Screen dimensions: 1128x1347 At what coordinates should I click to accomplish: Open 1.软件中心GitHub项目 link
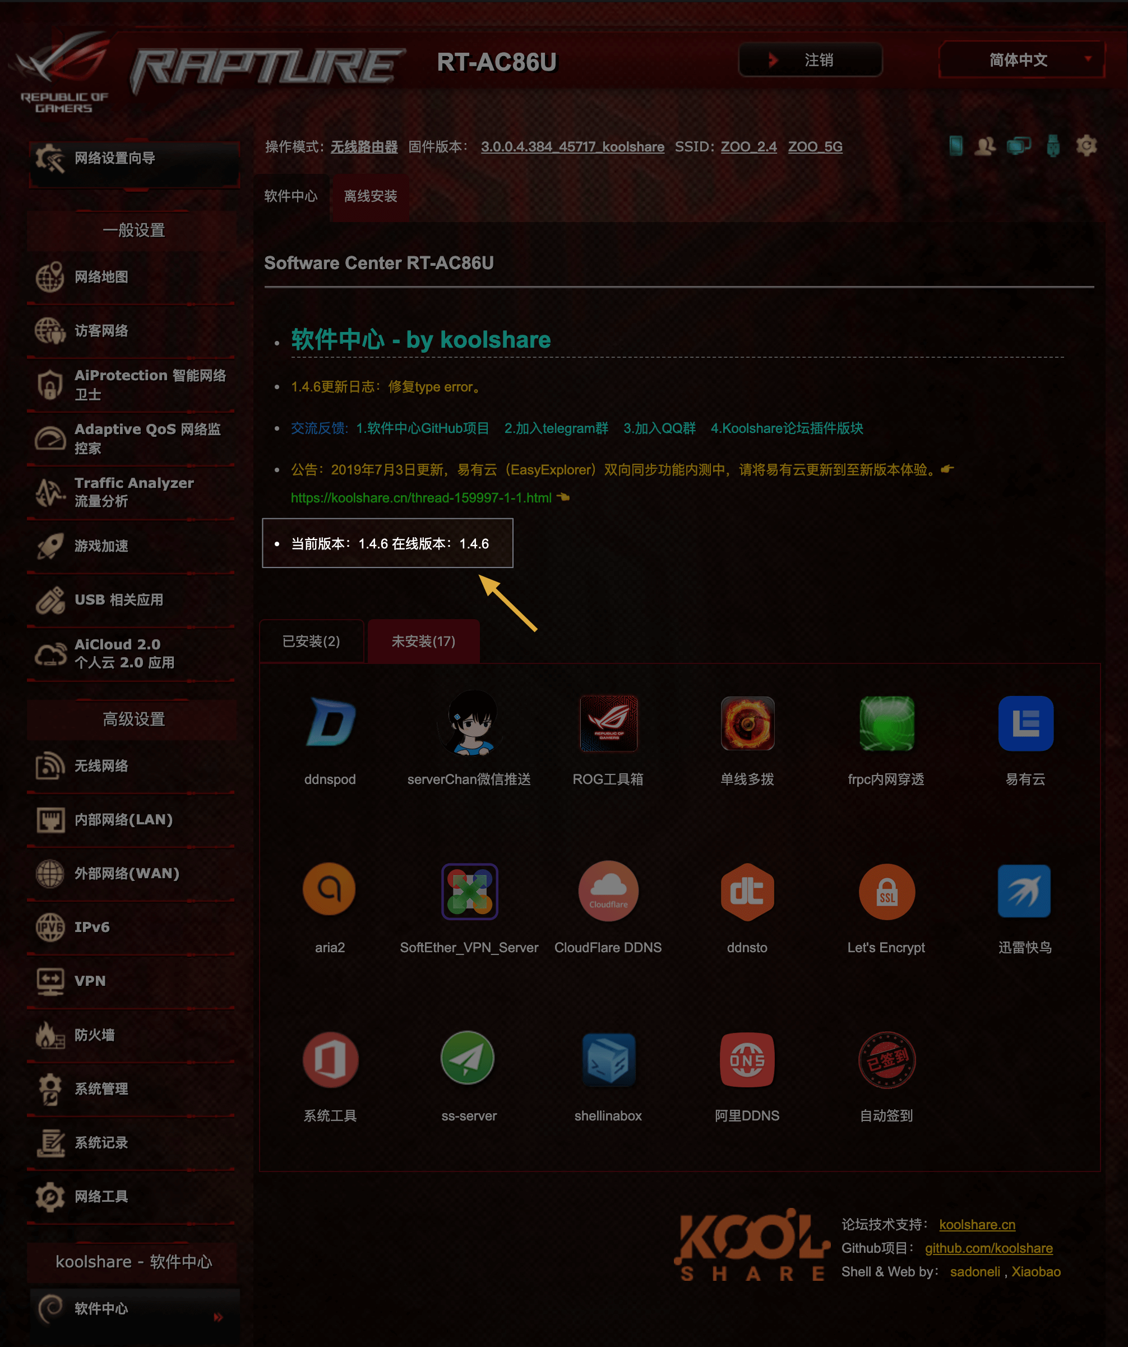tap(423, 428)
